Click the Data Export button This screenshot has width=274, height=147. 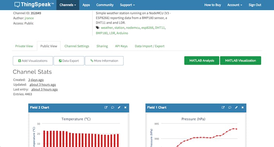[x=69, y=61]
